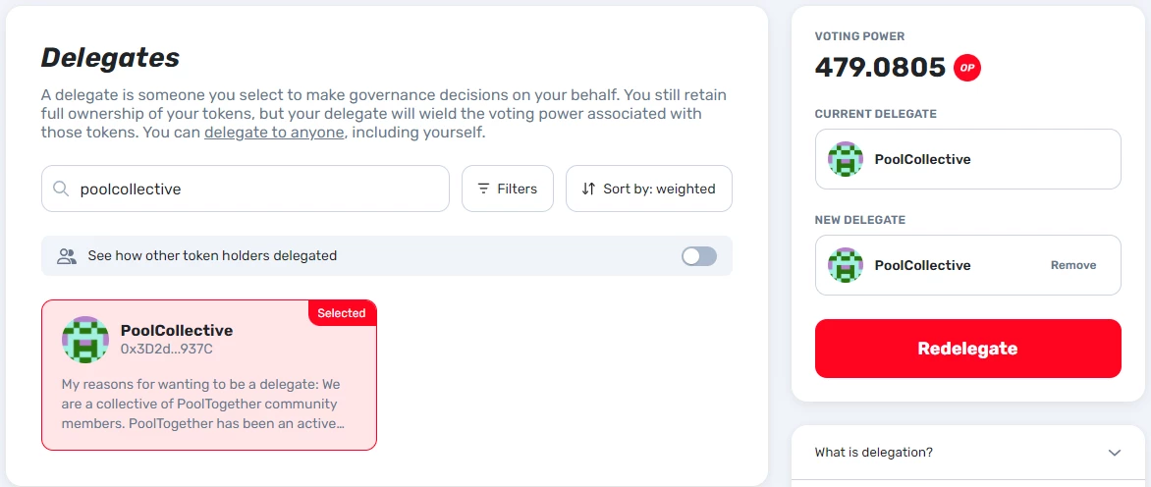This screenshot has width=1151, height=487.
Task: Click the PoolCollective avatar in New Delegate
Action: (845, 265)
